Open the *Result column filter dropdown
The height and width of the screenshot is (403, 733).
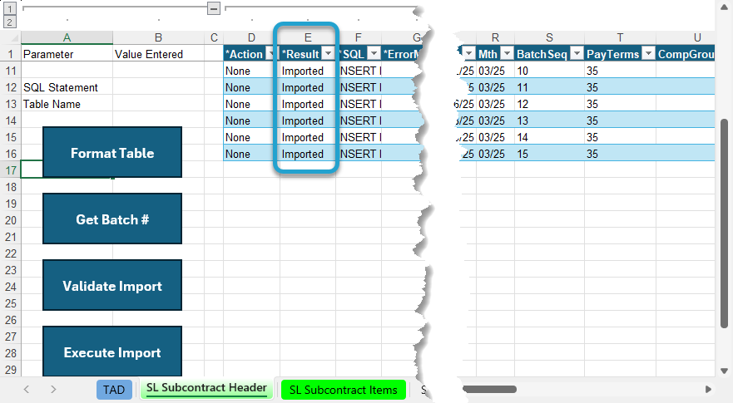[x=328, y=54]
